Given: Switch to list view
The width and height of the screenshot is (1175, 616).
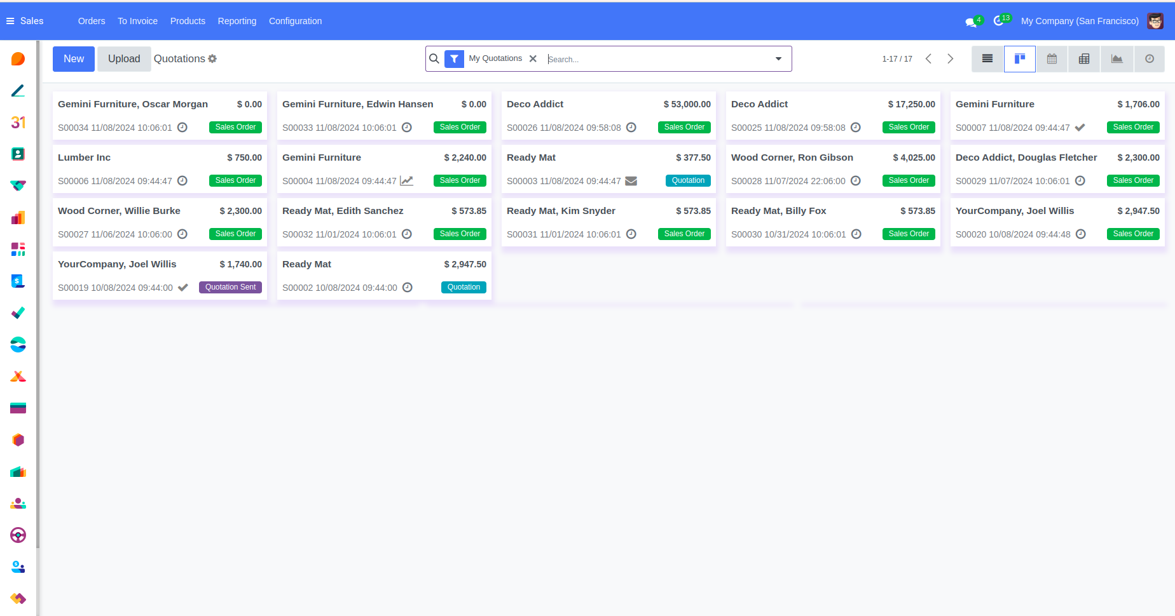Looking at the screenshot, I should coord(987,59).
